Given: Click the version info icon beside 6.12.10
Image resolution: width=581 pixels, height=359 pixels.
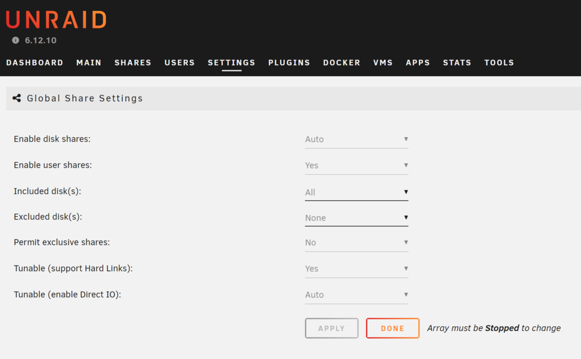Looking at the screenshot, I should 16,40.
